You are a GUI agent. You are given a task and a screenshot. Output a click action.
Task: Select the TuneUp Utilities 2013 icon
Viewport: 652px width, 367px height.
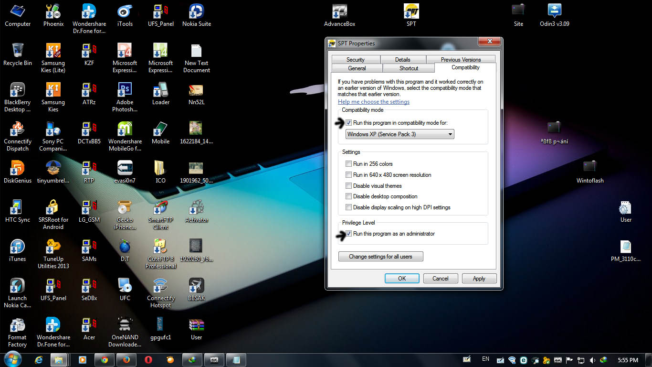(53, 254)
